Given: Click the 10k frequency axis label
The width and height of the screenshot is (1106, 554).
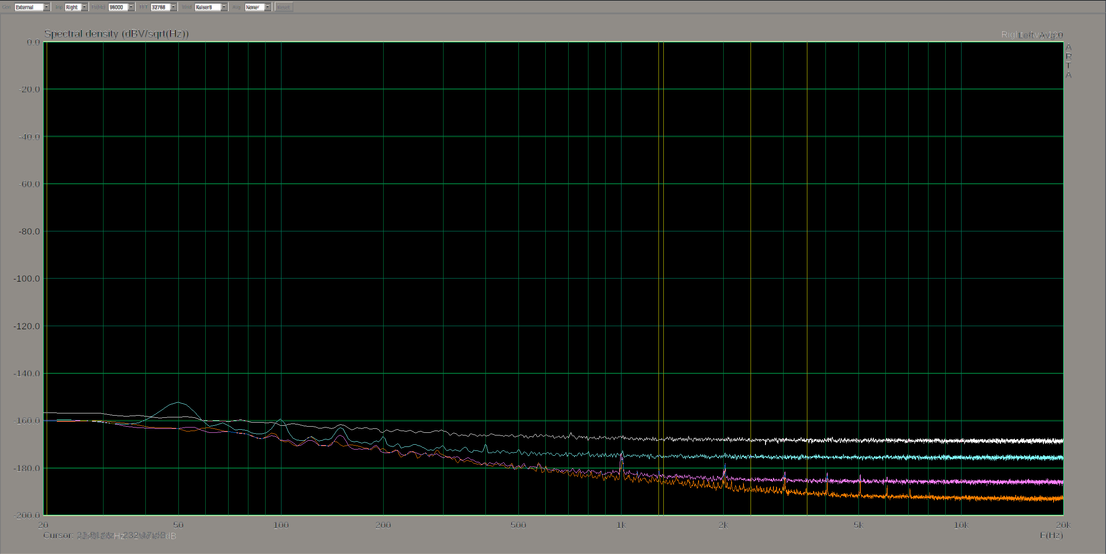Looking at the screenshot, I should (961, 525).
